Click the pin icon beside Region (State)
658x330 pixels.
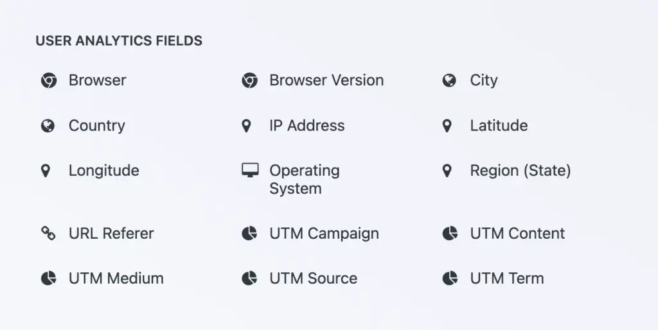pos(447,171)
